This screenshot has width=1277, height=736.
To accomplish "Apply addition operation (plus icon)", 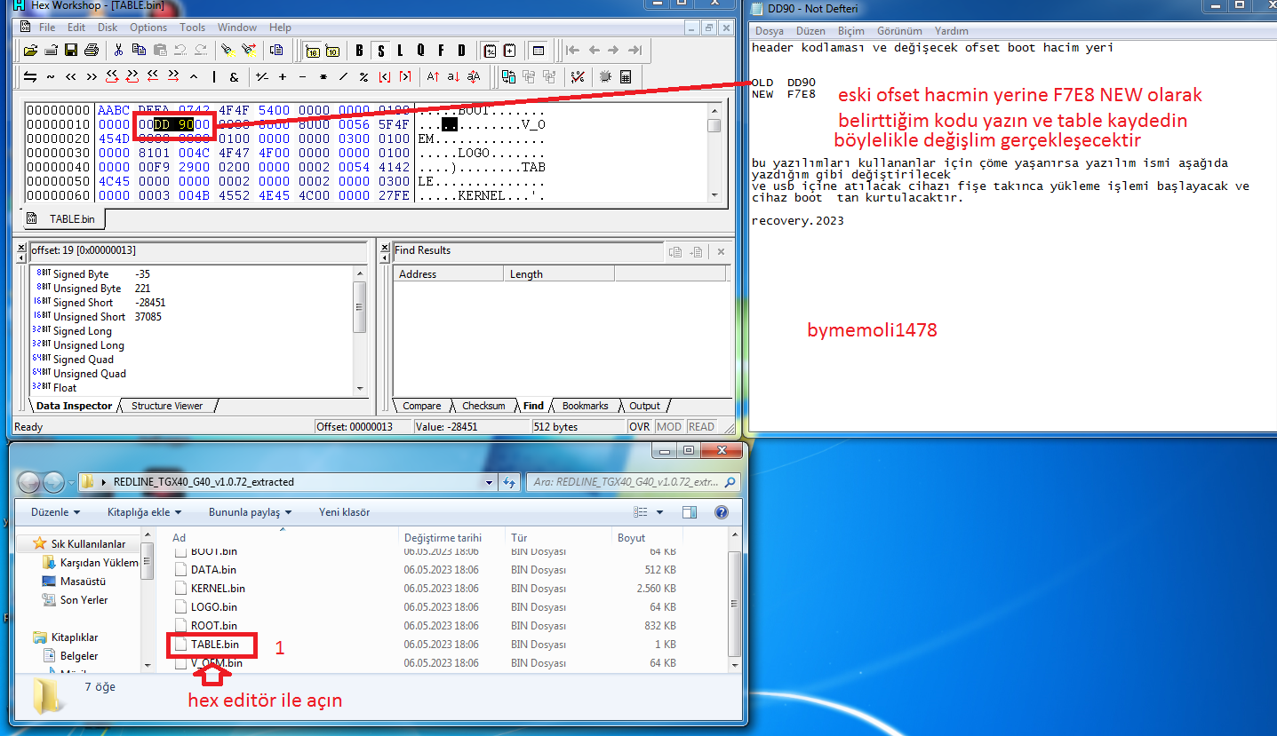I will pos(283,76).
